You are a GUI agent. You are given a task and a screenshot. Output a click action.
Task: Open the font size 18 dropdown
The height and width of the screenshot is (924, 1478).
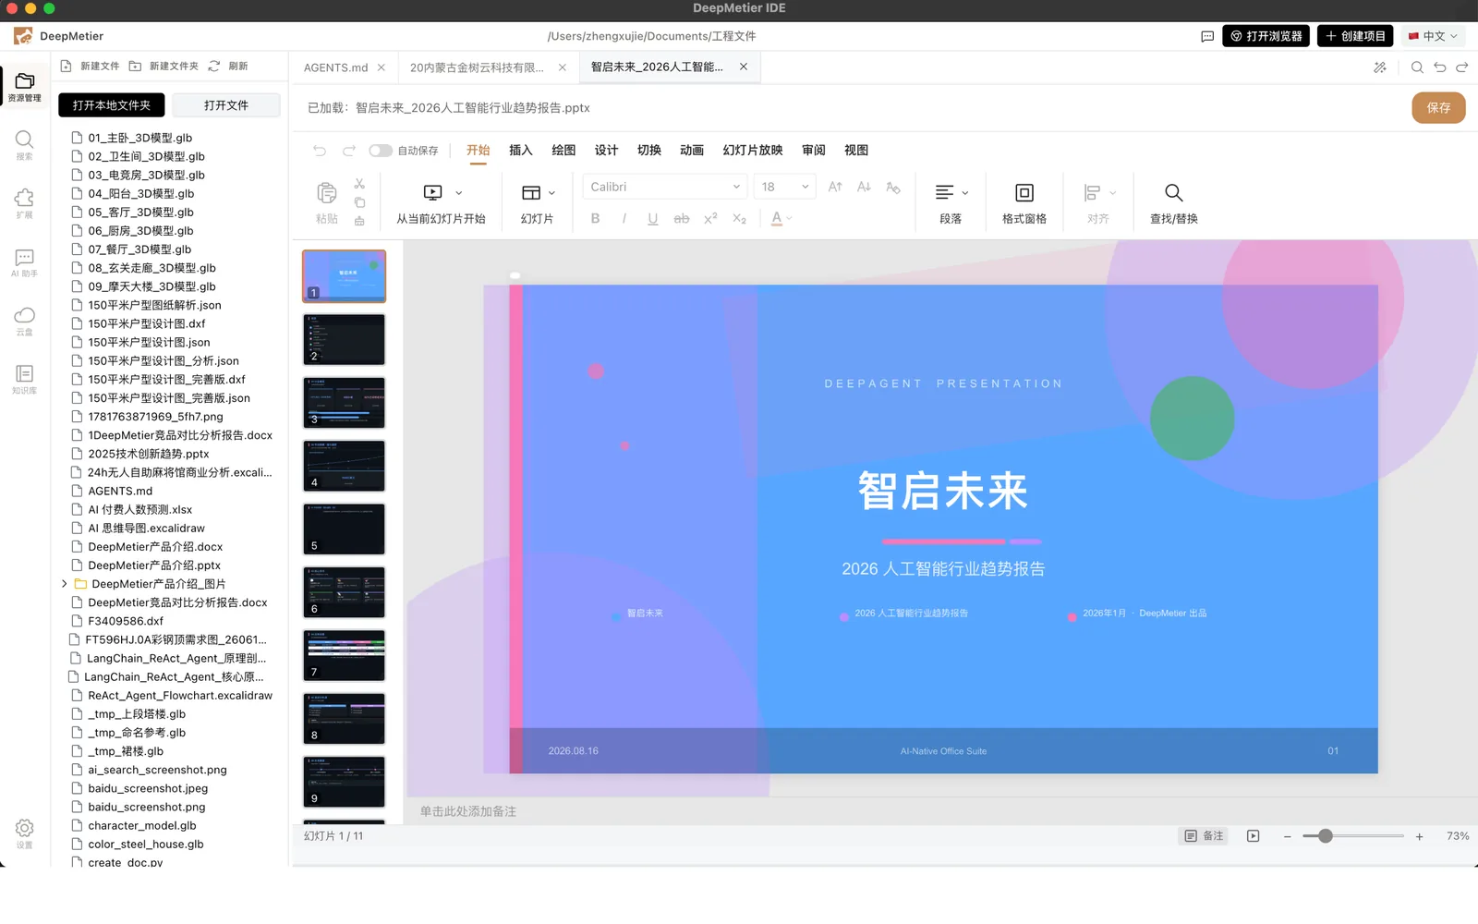click(x=784, y=187)
